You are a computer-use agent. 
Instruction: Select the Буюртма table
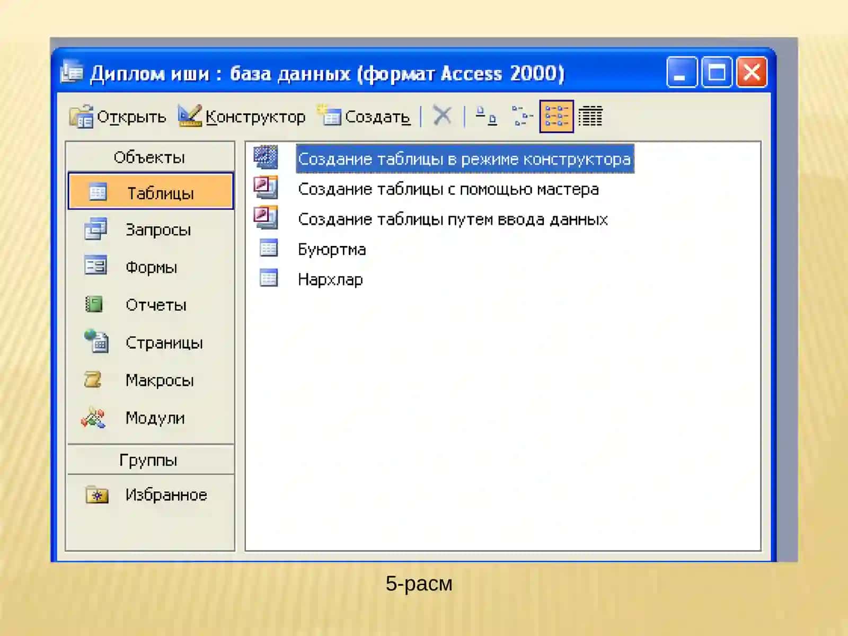click(x=332, y=249)
